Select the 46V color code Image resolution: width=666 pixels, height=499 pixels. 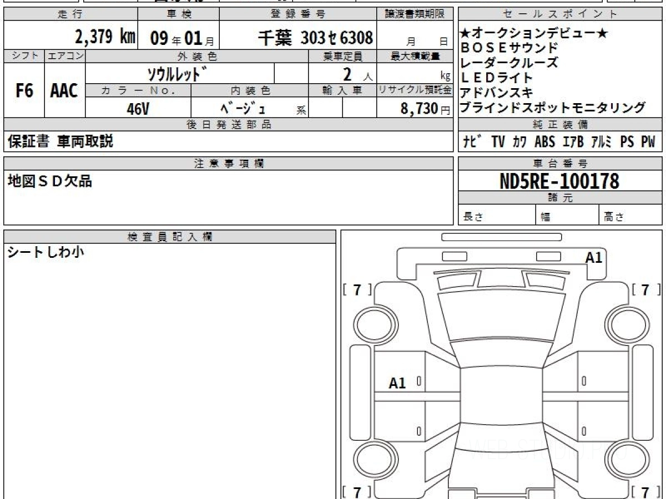pos(138,109)
